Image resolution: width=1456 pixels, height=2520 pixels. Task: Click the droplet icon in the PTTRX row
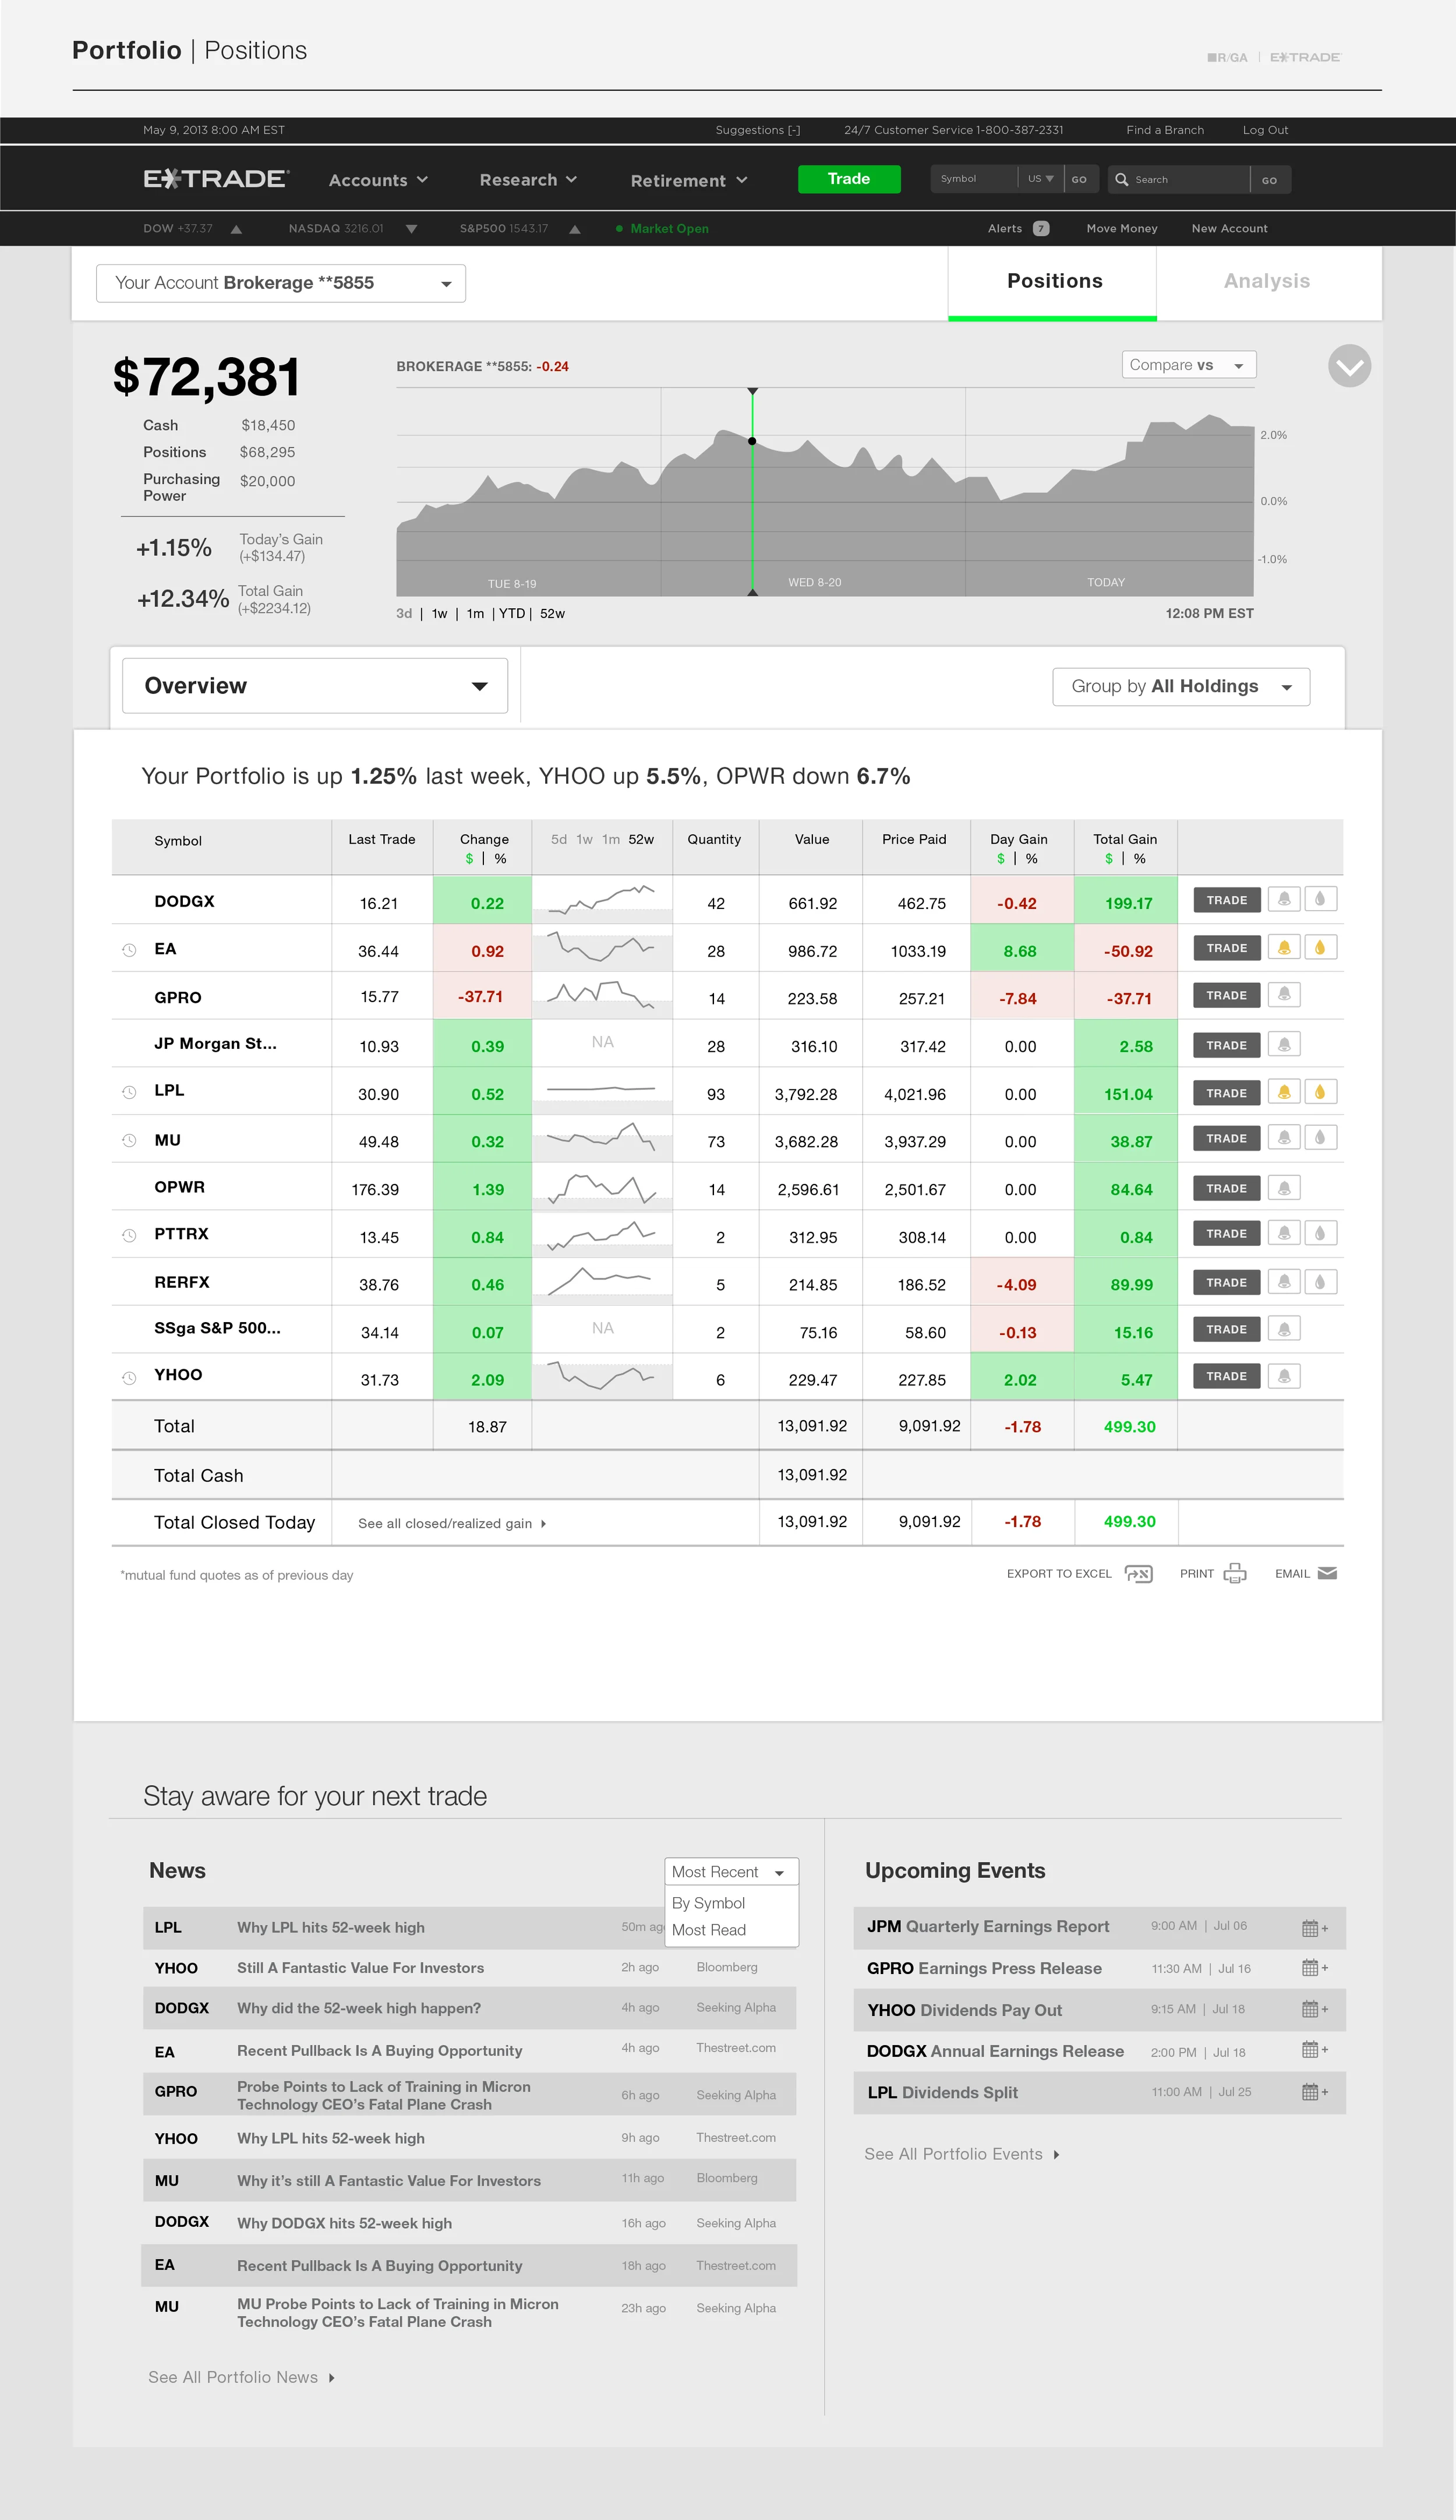(x=1320, y=1233)
